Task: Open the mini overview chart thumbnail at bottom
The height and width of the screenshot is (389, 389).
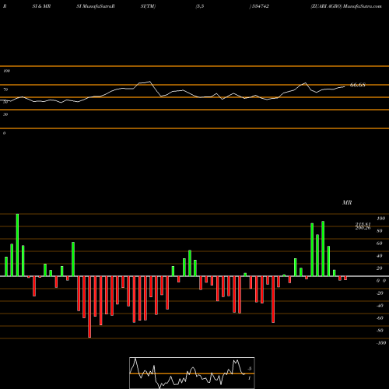Action: pyautogui.click(x=192, y=373)
